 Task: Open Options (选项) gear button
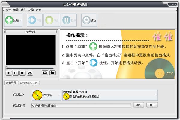pyautogui.click(x=89, y=20)
